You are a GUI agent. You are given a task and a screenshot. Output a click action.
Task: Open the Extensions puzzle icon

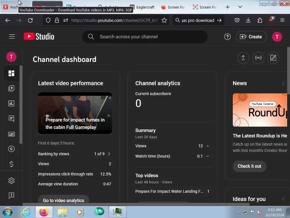(260, 20)
